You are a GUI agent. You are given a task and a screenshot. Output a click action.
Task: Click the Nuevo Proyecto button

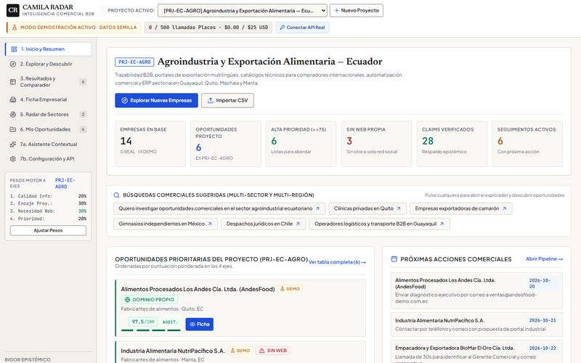click(x=357, y=11)
